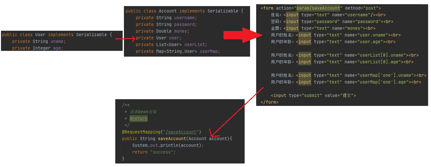Select the "private String username;" line
Screen dimensions: 431x167
(166, 18)
